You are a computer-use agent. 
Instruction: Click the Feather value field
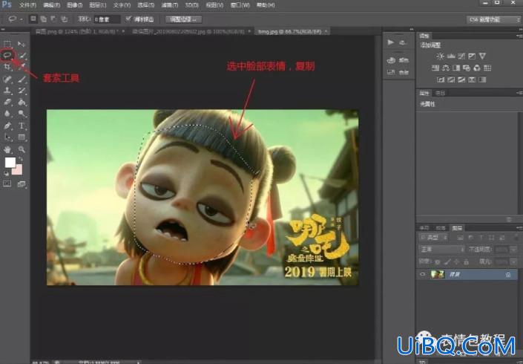pyautogui.click(x=107, y=19)
